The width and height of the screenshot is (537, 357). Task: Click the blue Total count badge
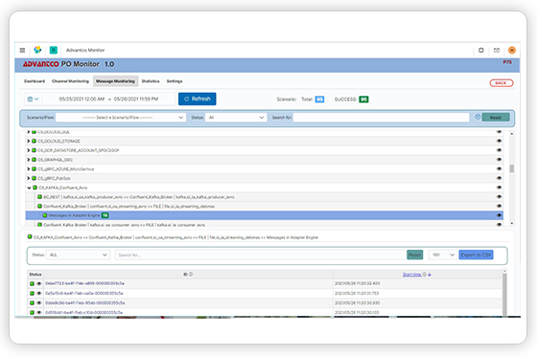[319, 100]
